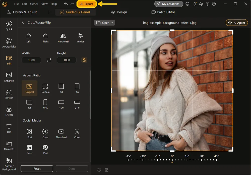
Task: Open the Effects panel
Action: tap(9, 111)
